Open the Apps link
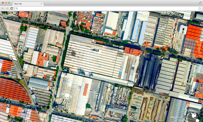The width and height of the screenshot is (203, 122). (6, 15)
